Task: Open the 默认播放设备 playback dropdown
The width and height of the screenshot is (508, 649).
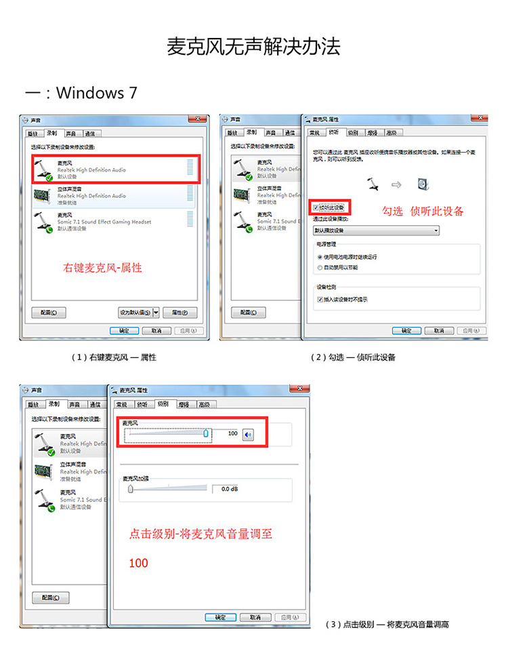Action: (376, 231)
